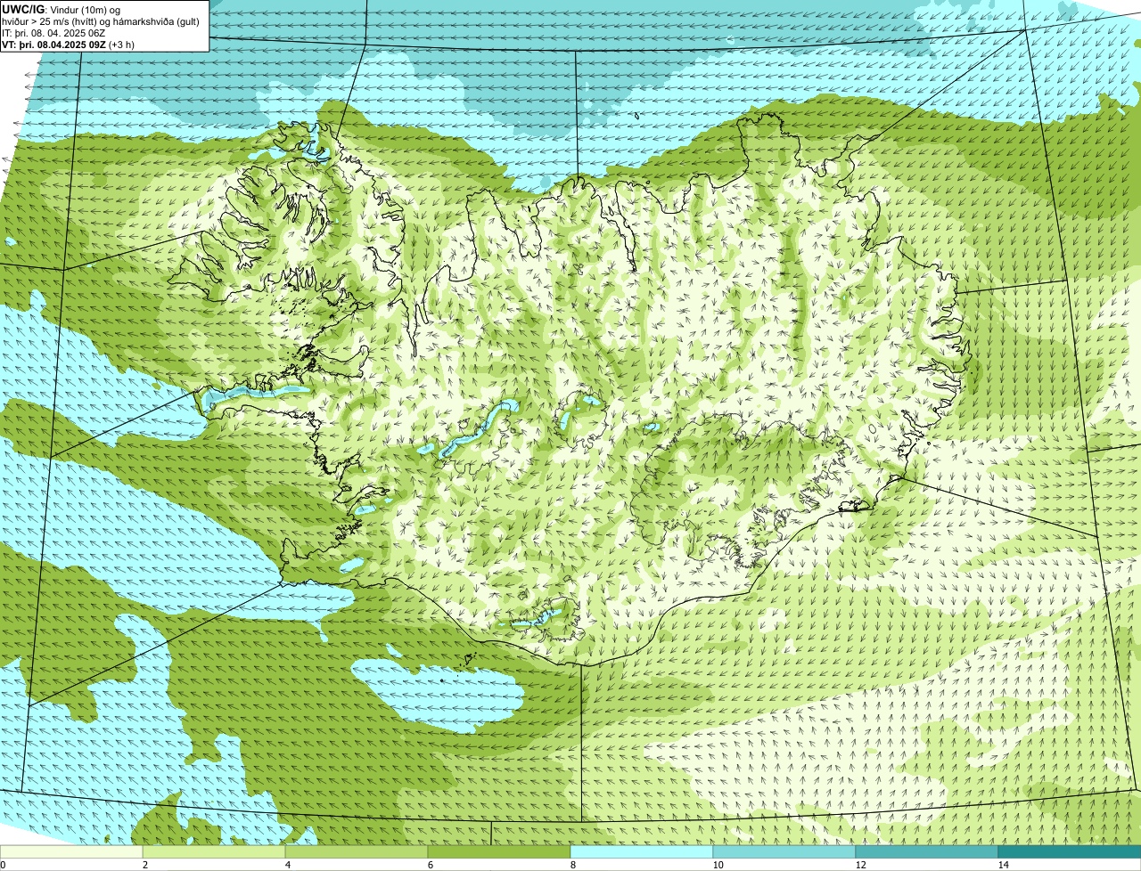Click the "2" label on the color scale
The width and height of the screenshot is (1141, 871).
click(144, 865)
